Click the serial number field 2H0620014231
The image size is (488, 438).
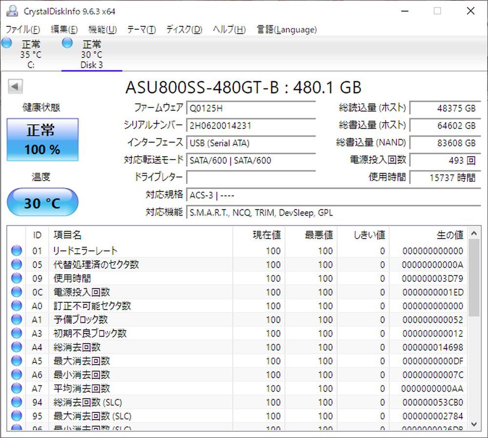251,126
